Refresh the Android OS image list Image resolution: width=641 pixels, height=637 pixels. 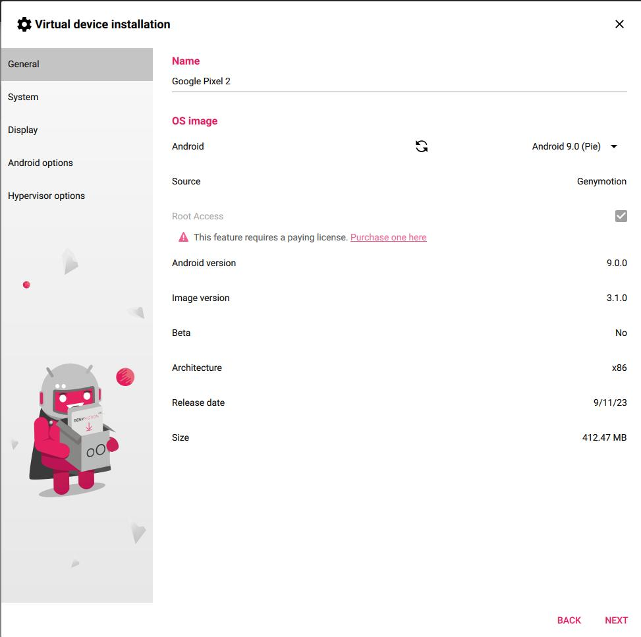pos(422,146)
